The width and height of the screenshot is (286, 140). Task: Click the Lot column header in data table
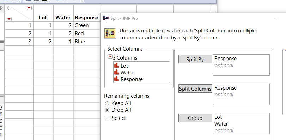[x=43, y=18]
